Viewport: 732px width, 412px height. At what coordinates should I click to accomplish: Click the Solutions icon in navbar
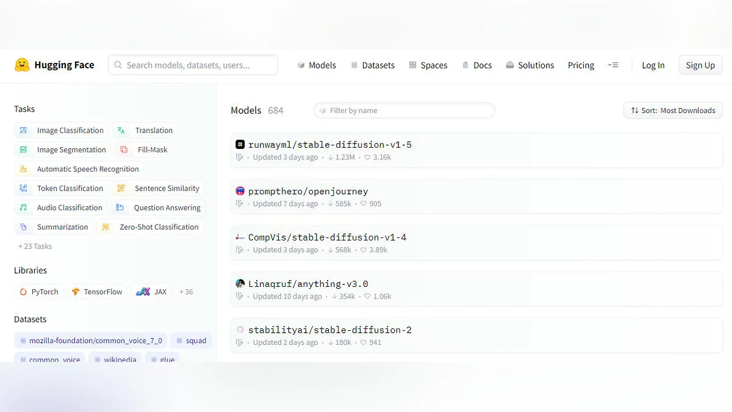pos(510,65)
